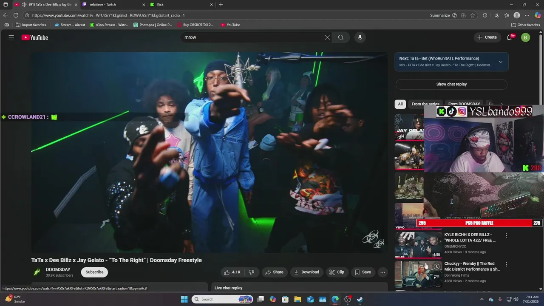Dislike the video with thumbs down
Viewport: 544px width, 306px height.
click(251, 272)
